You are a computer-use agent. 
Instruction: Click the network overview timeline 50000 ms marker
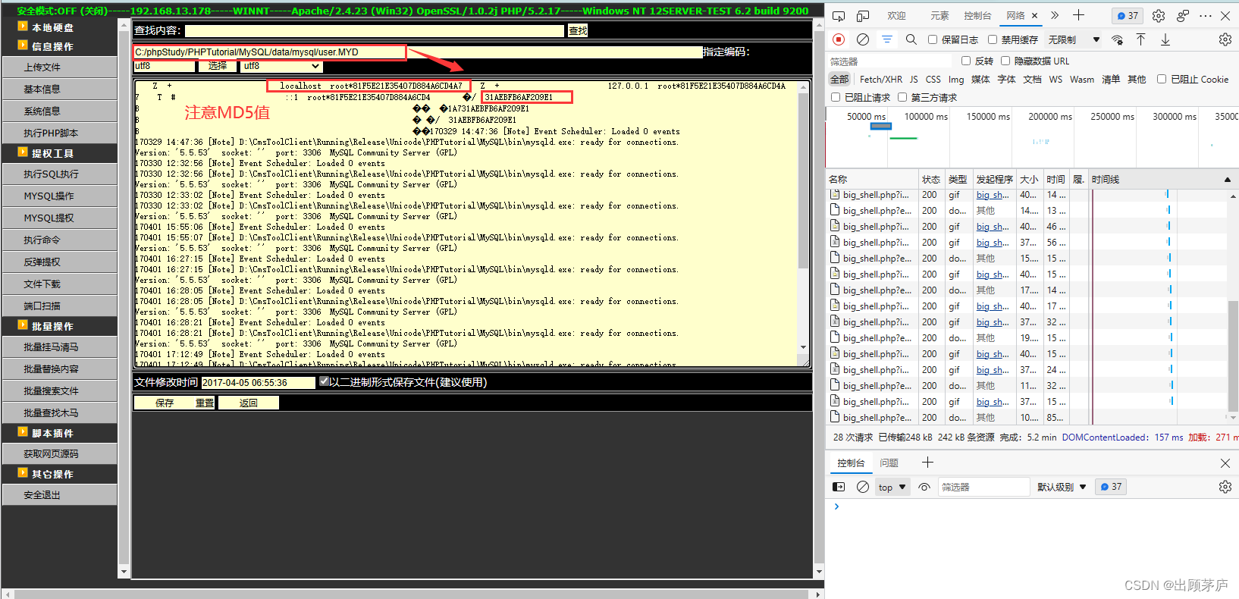pyautogui.click(x=866, y=116)
